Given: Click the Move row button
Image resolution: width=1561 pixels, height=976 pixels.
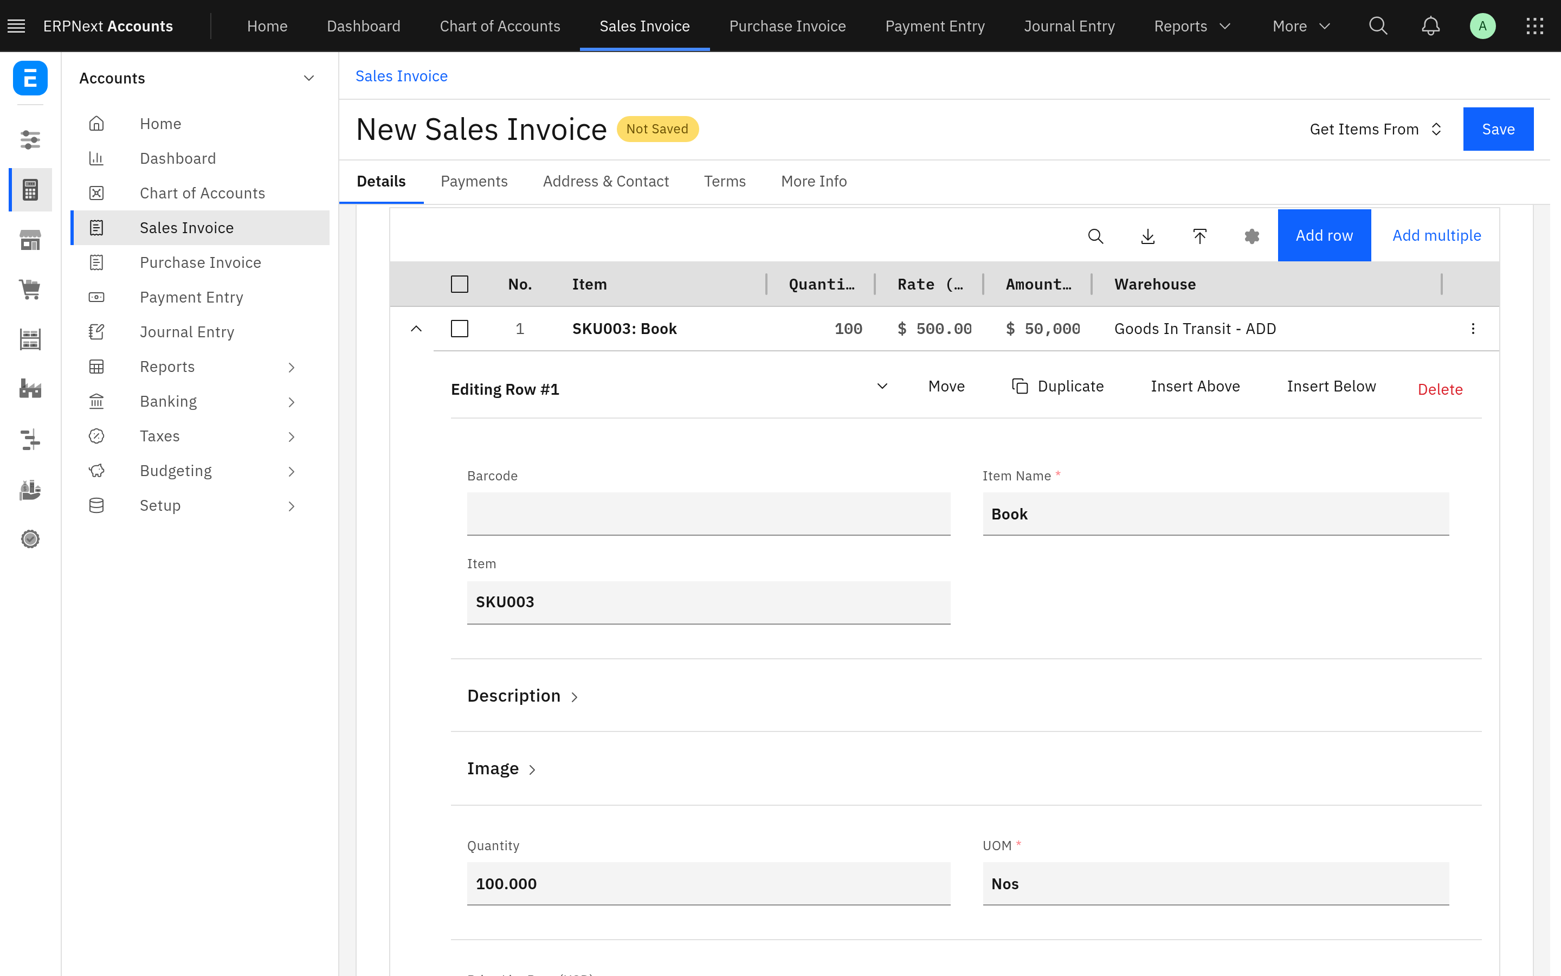Looking at the screenshot, I should pyautogui.click(x=946, y=386).
